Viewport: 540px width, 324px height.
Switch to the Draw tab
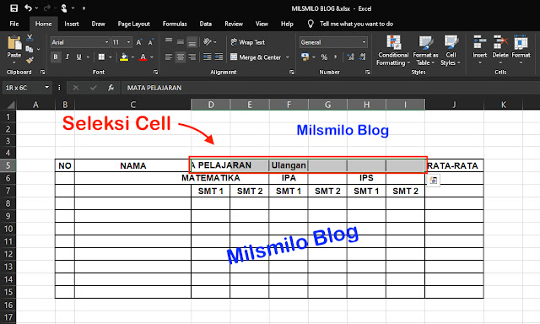[98, 24]
